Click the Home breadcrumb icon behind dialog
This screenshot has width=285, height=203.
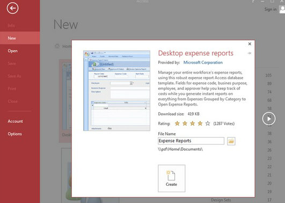(57, 46)
